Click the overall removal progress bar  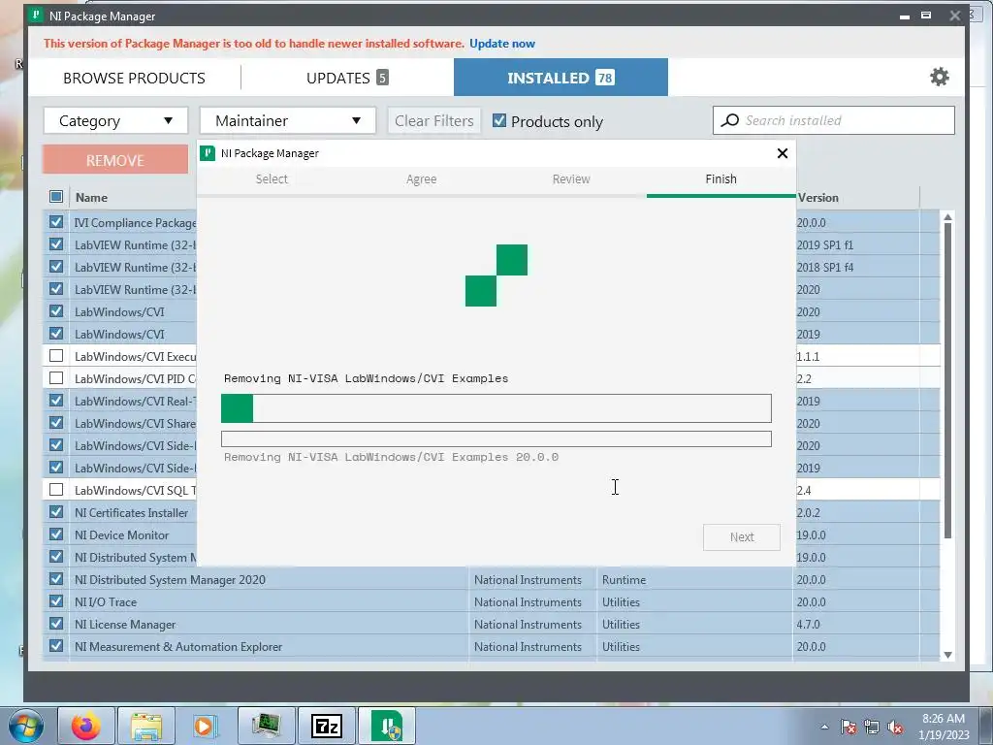(x=496, y=408)
